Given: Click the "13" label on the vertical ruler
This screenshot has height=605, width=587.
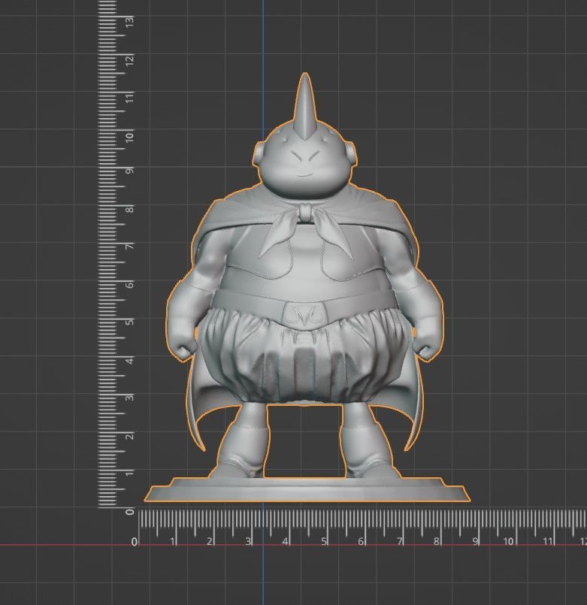Looking at the screenshot, I should pos(130,21).
